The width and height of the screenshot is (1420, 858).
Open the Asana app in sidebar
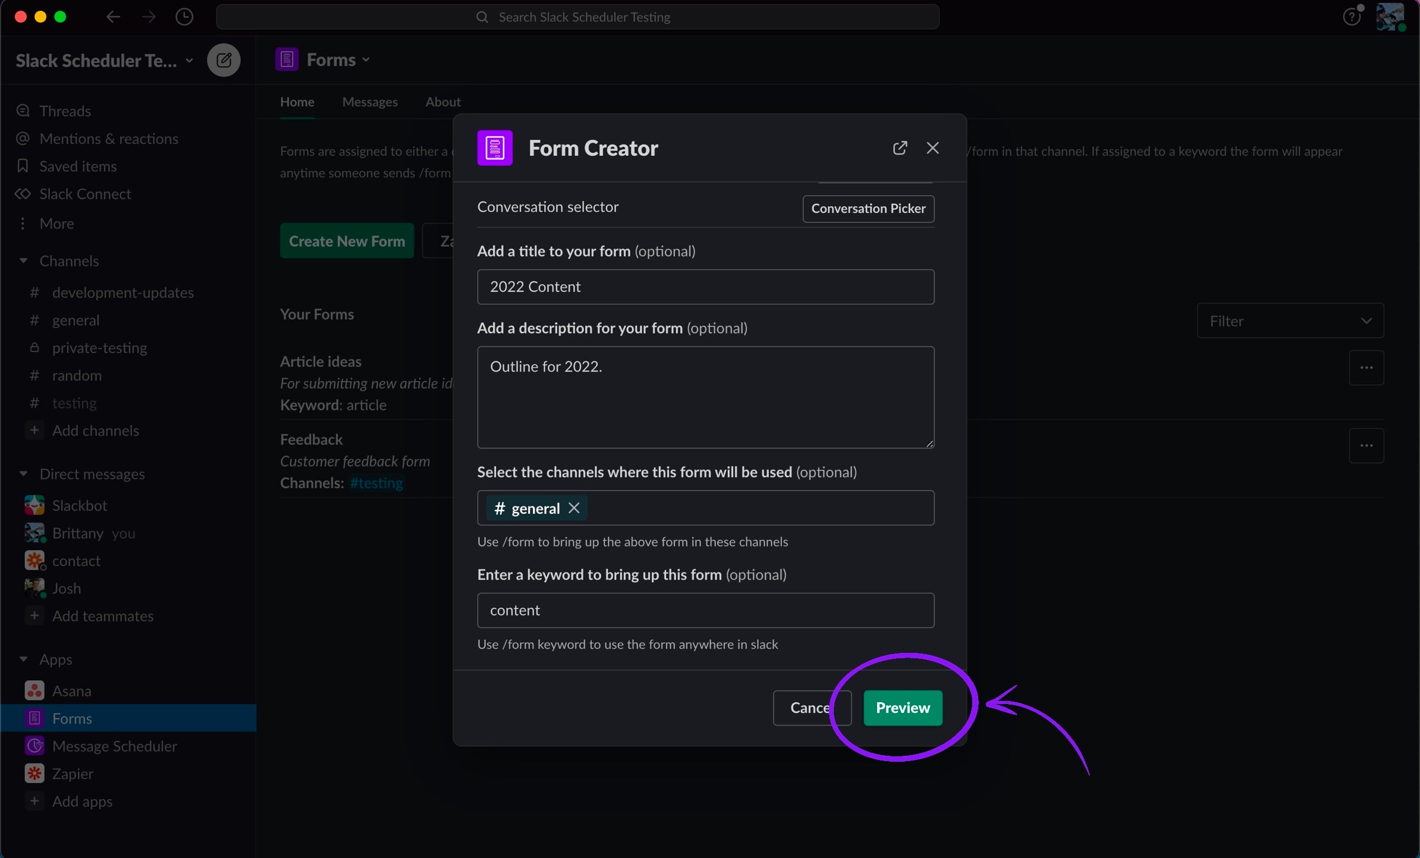click(71, 691)
